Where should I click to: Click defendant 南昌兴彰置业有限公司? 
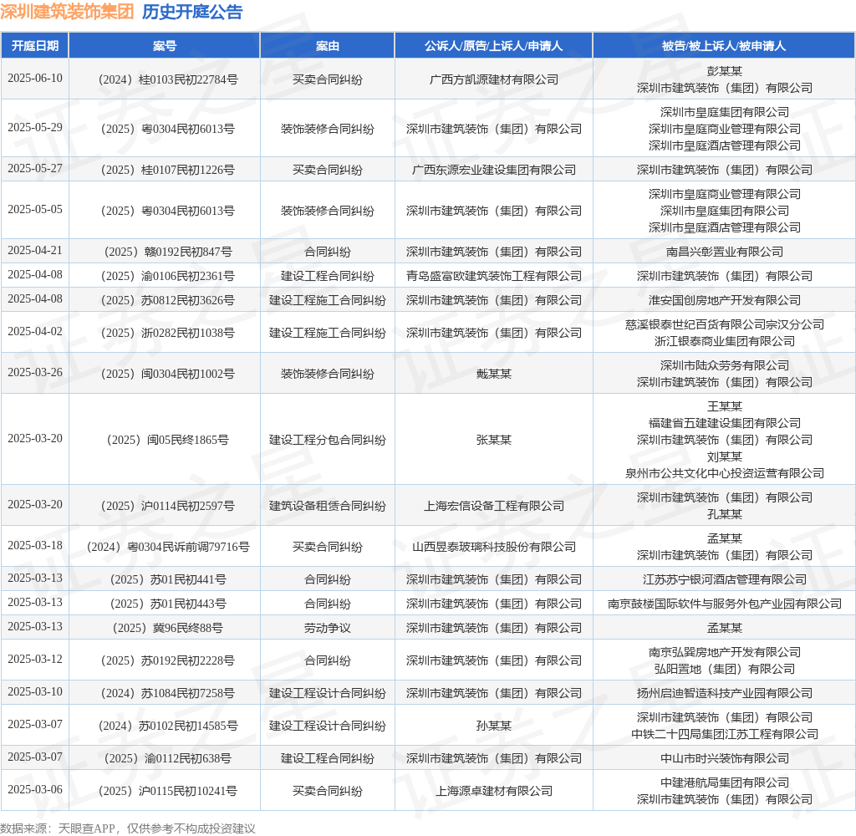[x=725, y=252]
